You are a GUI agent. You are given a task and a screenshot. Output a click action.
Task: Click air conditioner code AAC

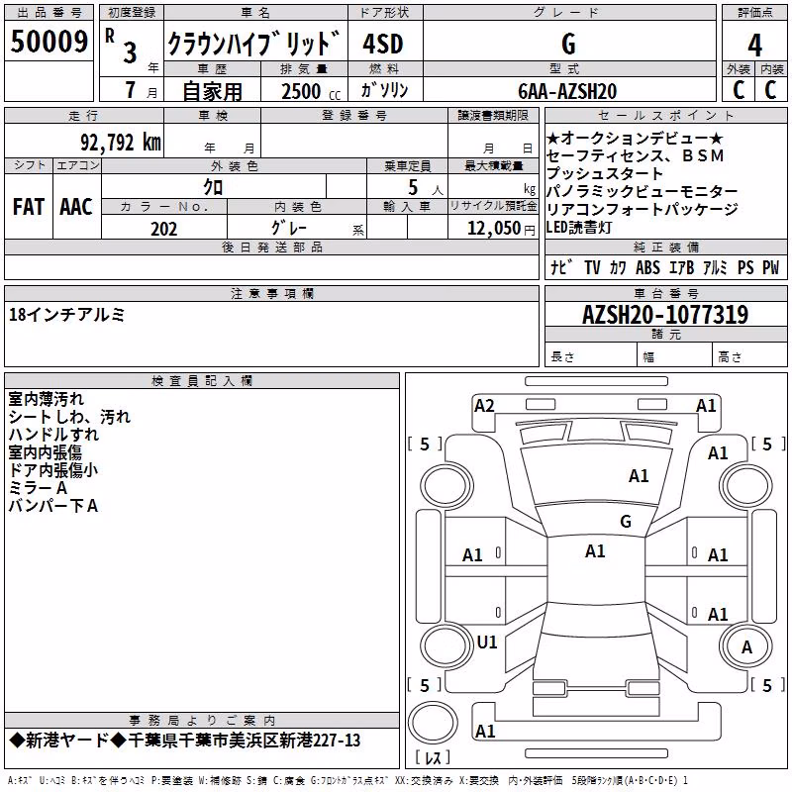click(x=76, y=207)
